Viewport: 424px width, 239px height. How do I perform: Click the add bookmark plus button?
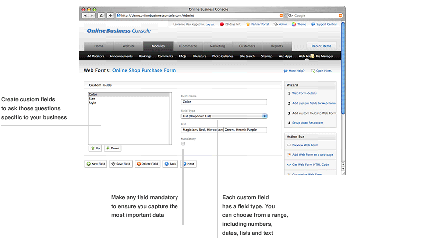point(110,16)
